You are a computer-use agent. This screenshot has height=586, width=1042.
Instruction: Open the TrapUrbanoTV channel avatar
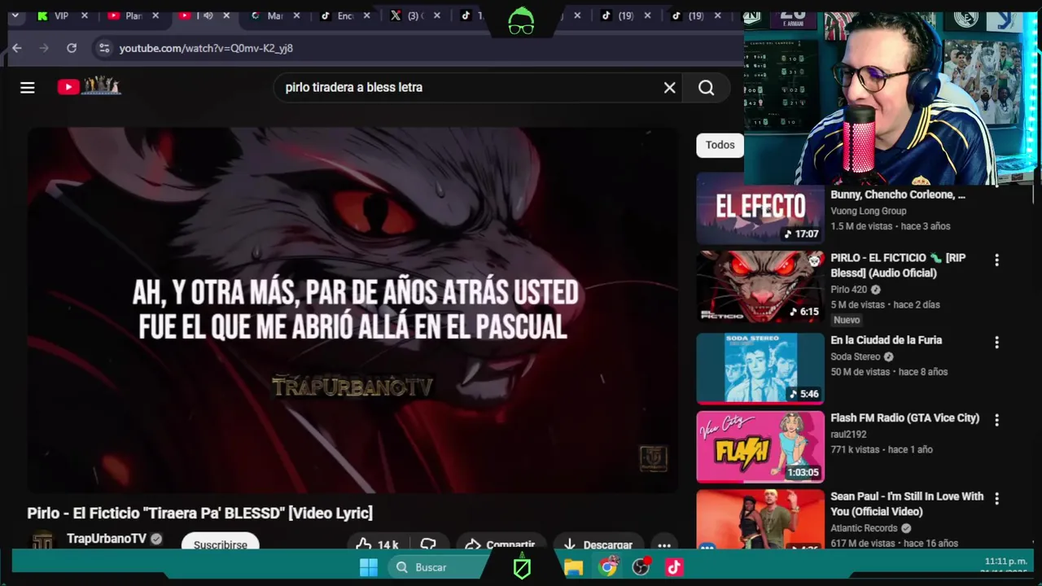point(42,542)
